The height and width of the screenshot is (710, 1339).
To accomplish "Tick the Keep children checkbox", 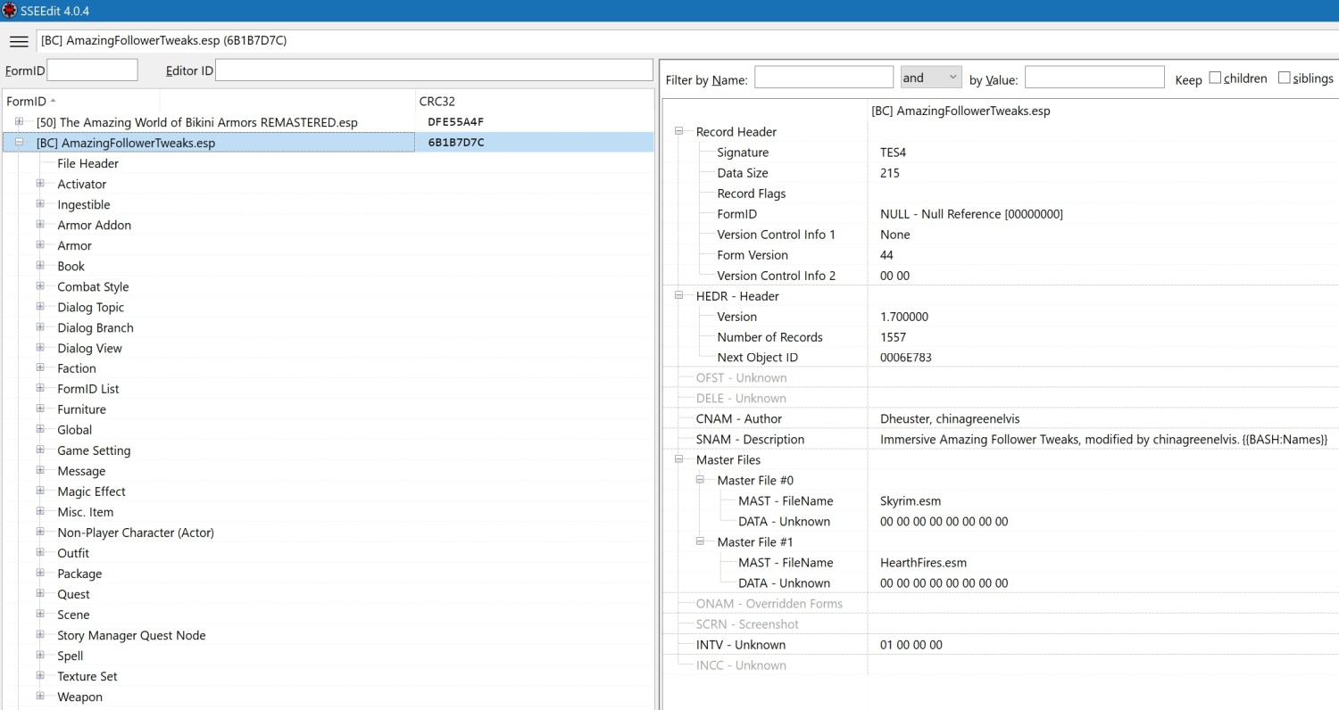I will (x=1215, y=78).
